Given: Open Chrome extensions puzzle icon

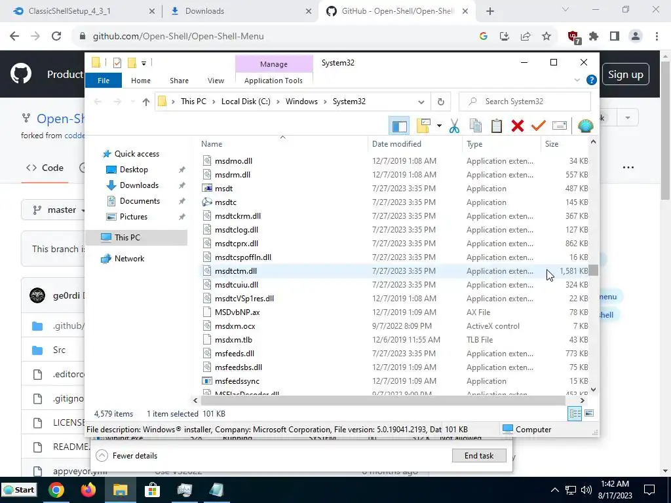Looking at the screenshot, I should pos(594,37).
